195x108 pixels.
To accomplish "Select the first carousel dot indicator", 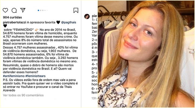I will (x=38, y=10).
